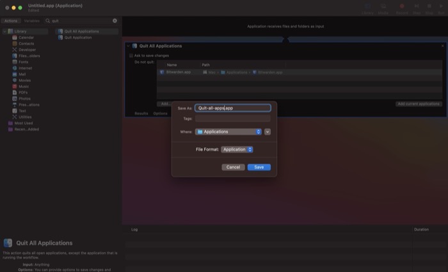448x272 pixels.
Task: Select the Mail library category
Action: tap(19, 74)
